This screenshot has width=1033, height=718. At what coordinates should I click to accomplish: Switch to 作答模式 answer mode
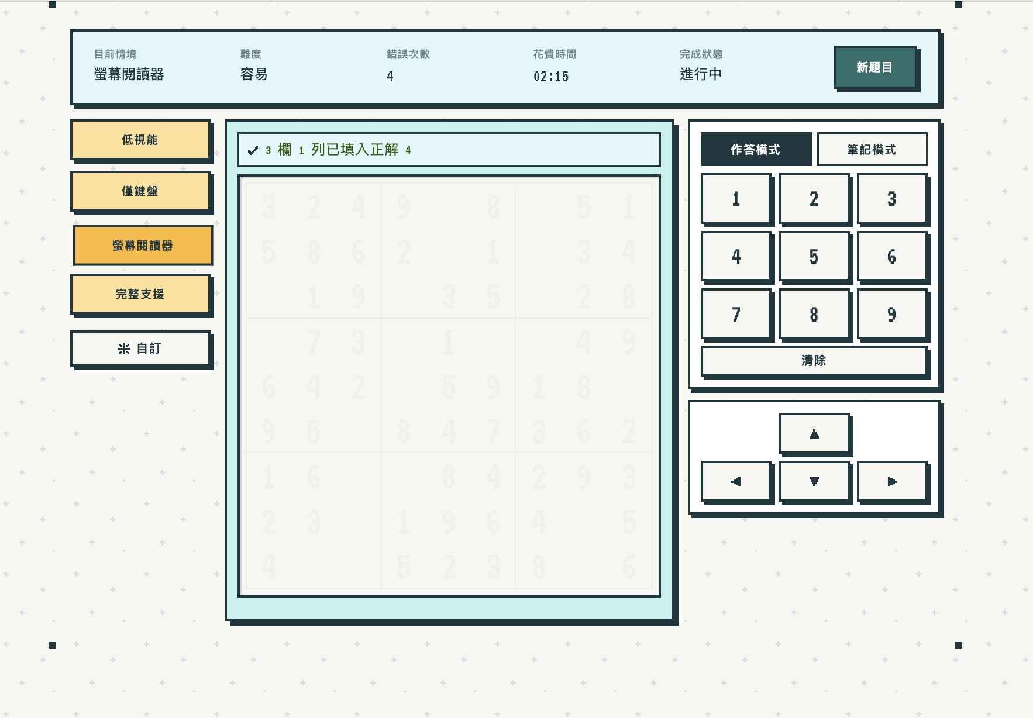pyautogui.click(x=755, y=149)
